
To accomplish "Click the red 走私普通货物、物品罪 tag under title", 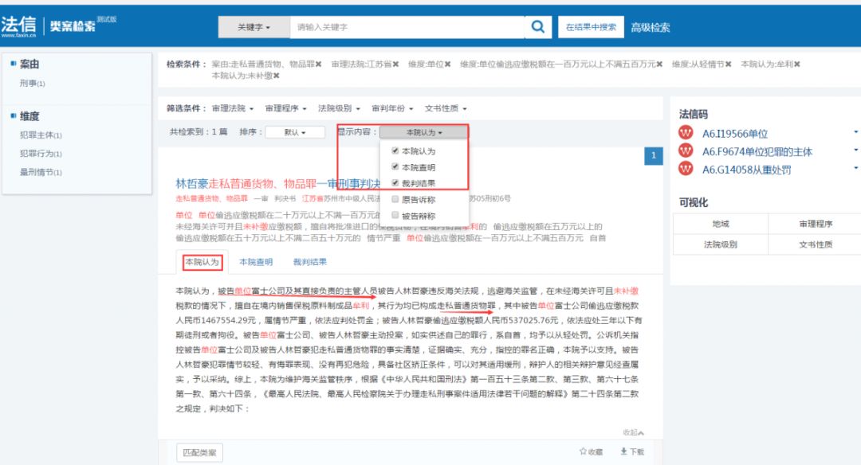I will [212, 198].
